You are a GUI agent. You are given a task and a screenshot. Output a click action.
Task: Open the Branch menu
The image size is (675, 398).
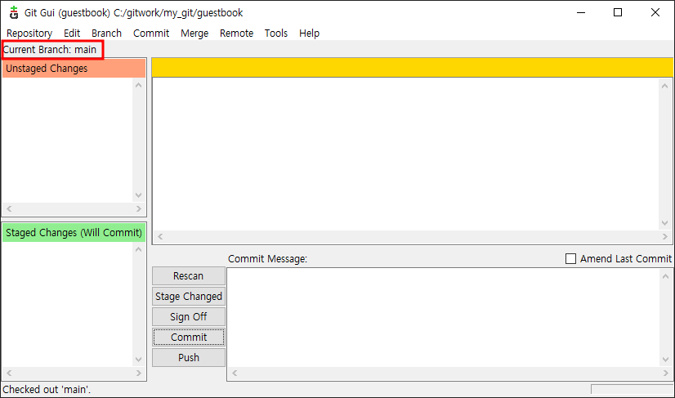tap(106, 34)
